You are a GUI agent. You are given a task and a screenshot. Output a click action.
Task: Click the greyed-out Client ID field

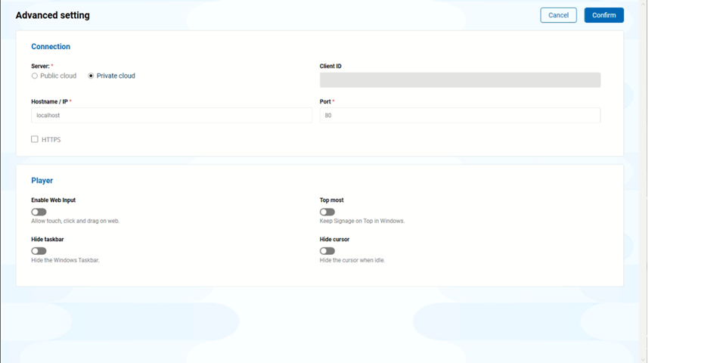click(x=460, y=80)
